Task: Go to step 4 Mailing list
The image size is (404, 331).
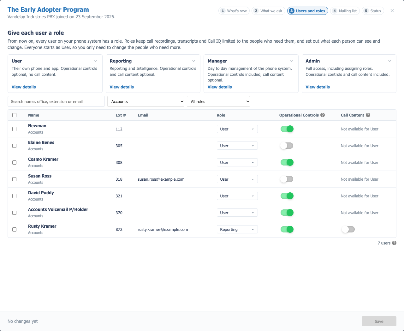Action: coord(345,11)
